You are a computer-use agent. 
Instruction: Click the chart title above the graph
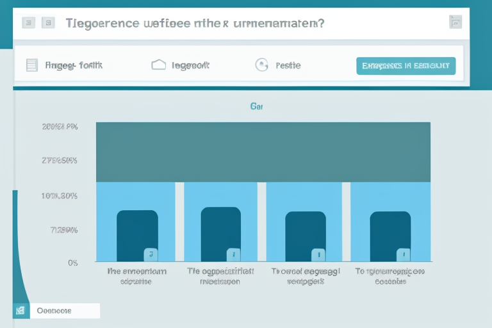click(256, 107)
